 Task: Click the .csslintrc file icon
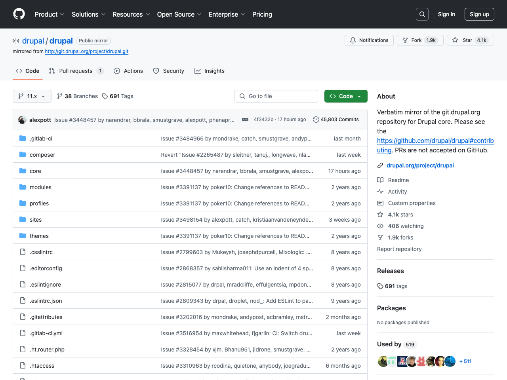(23, 252)
